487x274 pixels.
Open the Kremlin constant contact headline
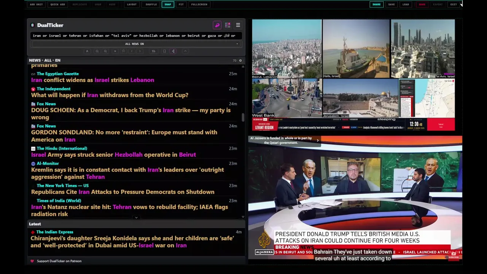pyautogui.click(x=127, y=173)
